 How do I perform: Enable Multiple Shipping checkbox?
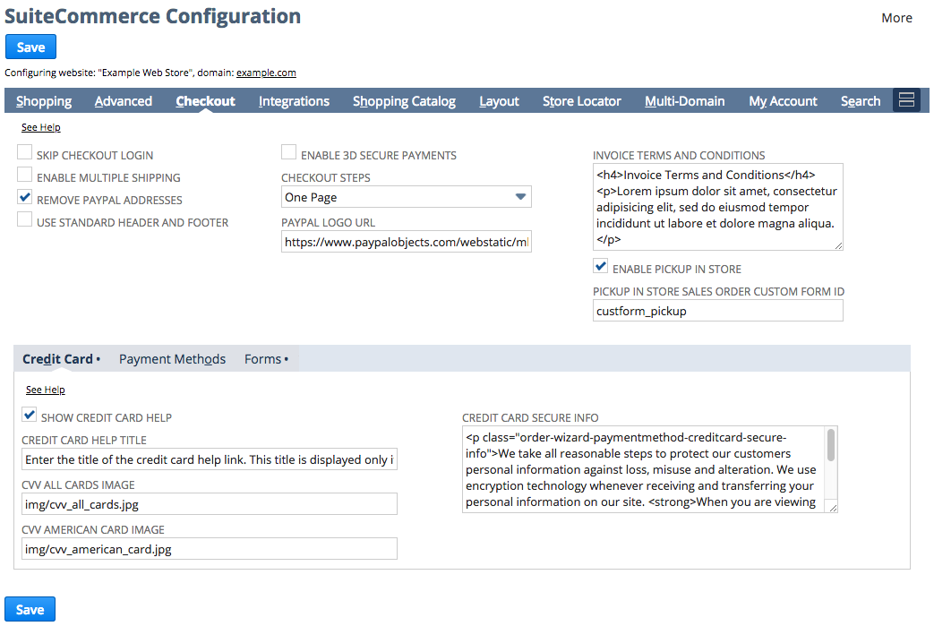coord(24,175)
